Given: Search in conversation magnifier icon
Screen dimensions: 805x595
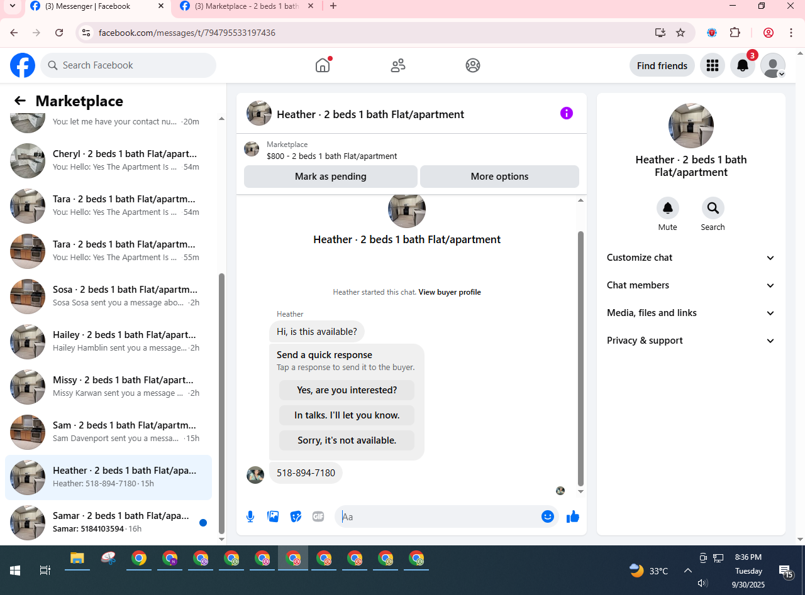Looking at the screenshot, I should pyautogui.click(x=713, y=208).
